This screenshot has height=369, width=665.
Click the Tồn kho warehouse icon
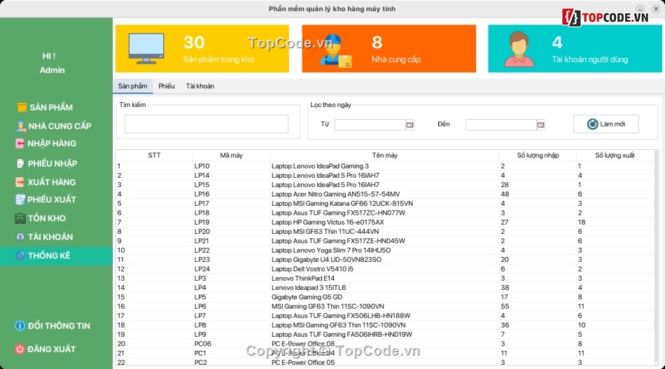[20, 218]
